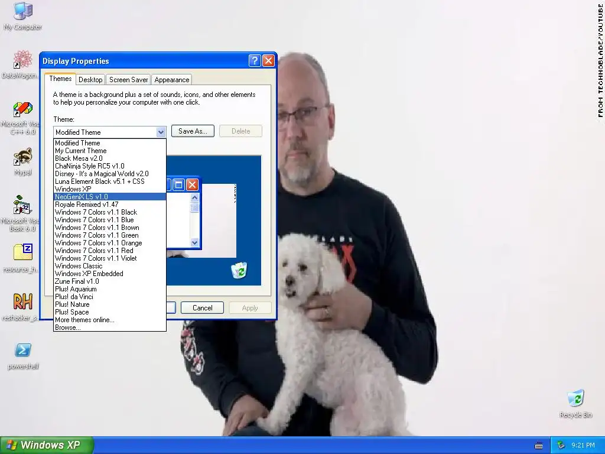
Task: Collapse the Theme dropdown arrow
Action: (161, 132)
